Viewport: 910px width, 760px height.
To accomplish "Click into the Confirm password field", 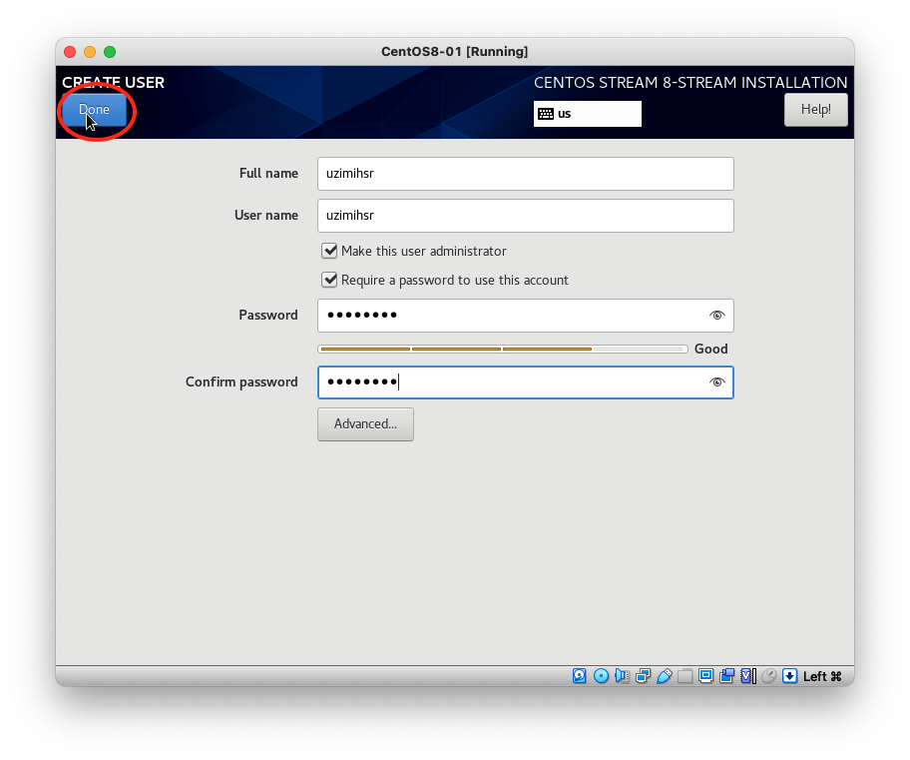I will point(525,382).
